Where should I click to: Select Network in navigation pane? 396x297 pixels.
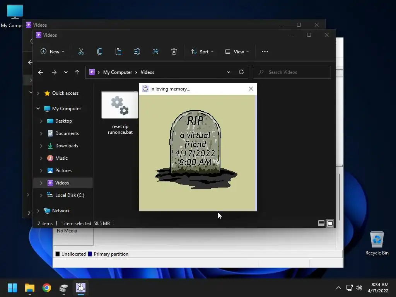pos(61,211)
